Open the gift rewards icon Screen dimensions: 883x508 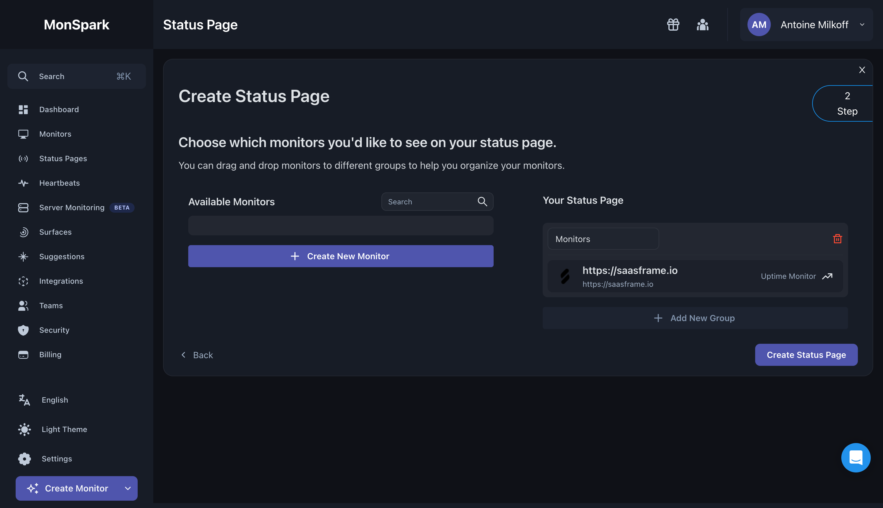(x=673, y=25)
